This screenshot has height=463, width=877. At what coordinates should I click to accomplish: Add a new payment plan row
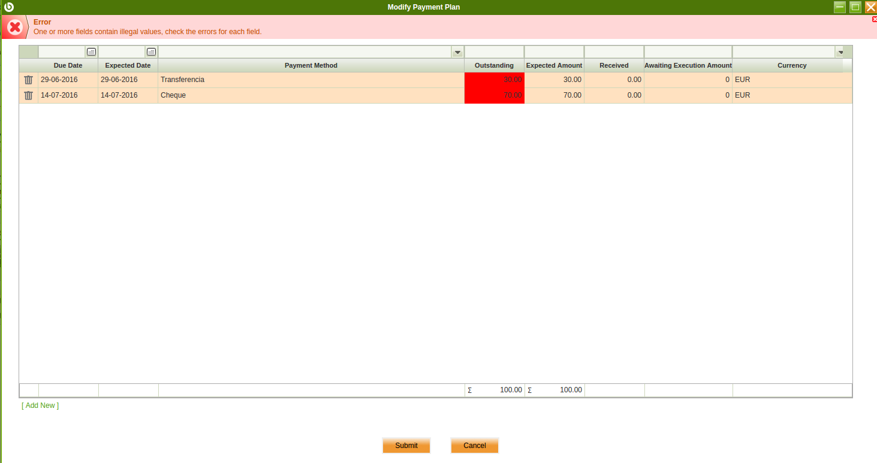pyautogui.click(x=40, y=405)
